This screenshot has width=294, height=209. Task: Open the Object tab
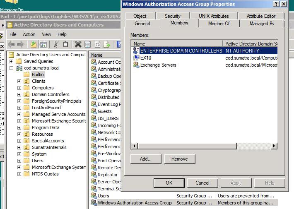coord(140,16)
